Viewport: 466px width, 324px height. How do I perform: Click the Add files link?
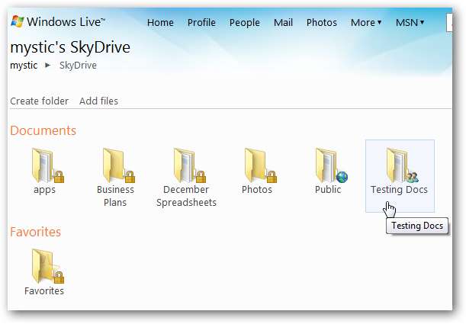click(98, 101)
